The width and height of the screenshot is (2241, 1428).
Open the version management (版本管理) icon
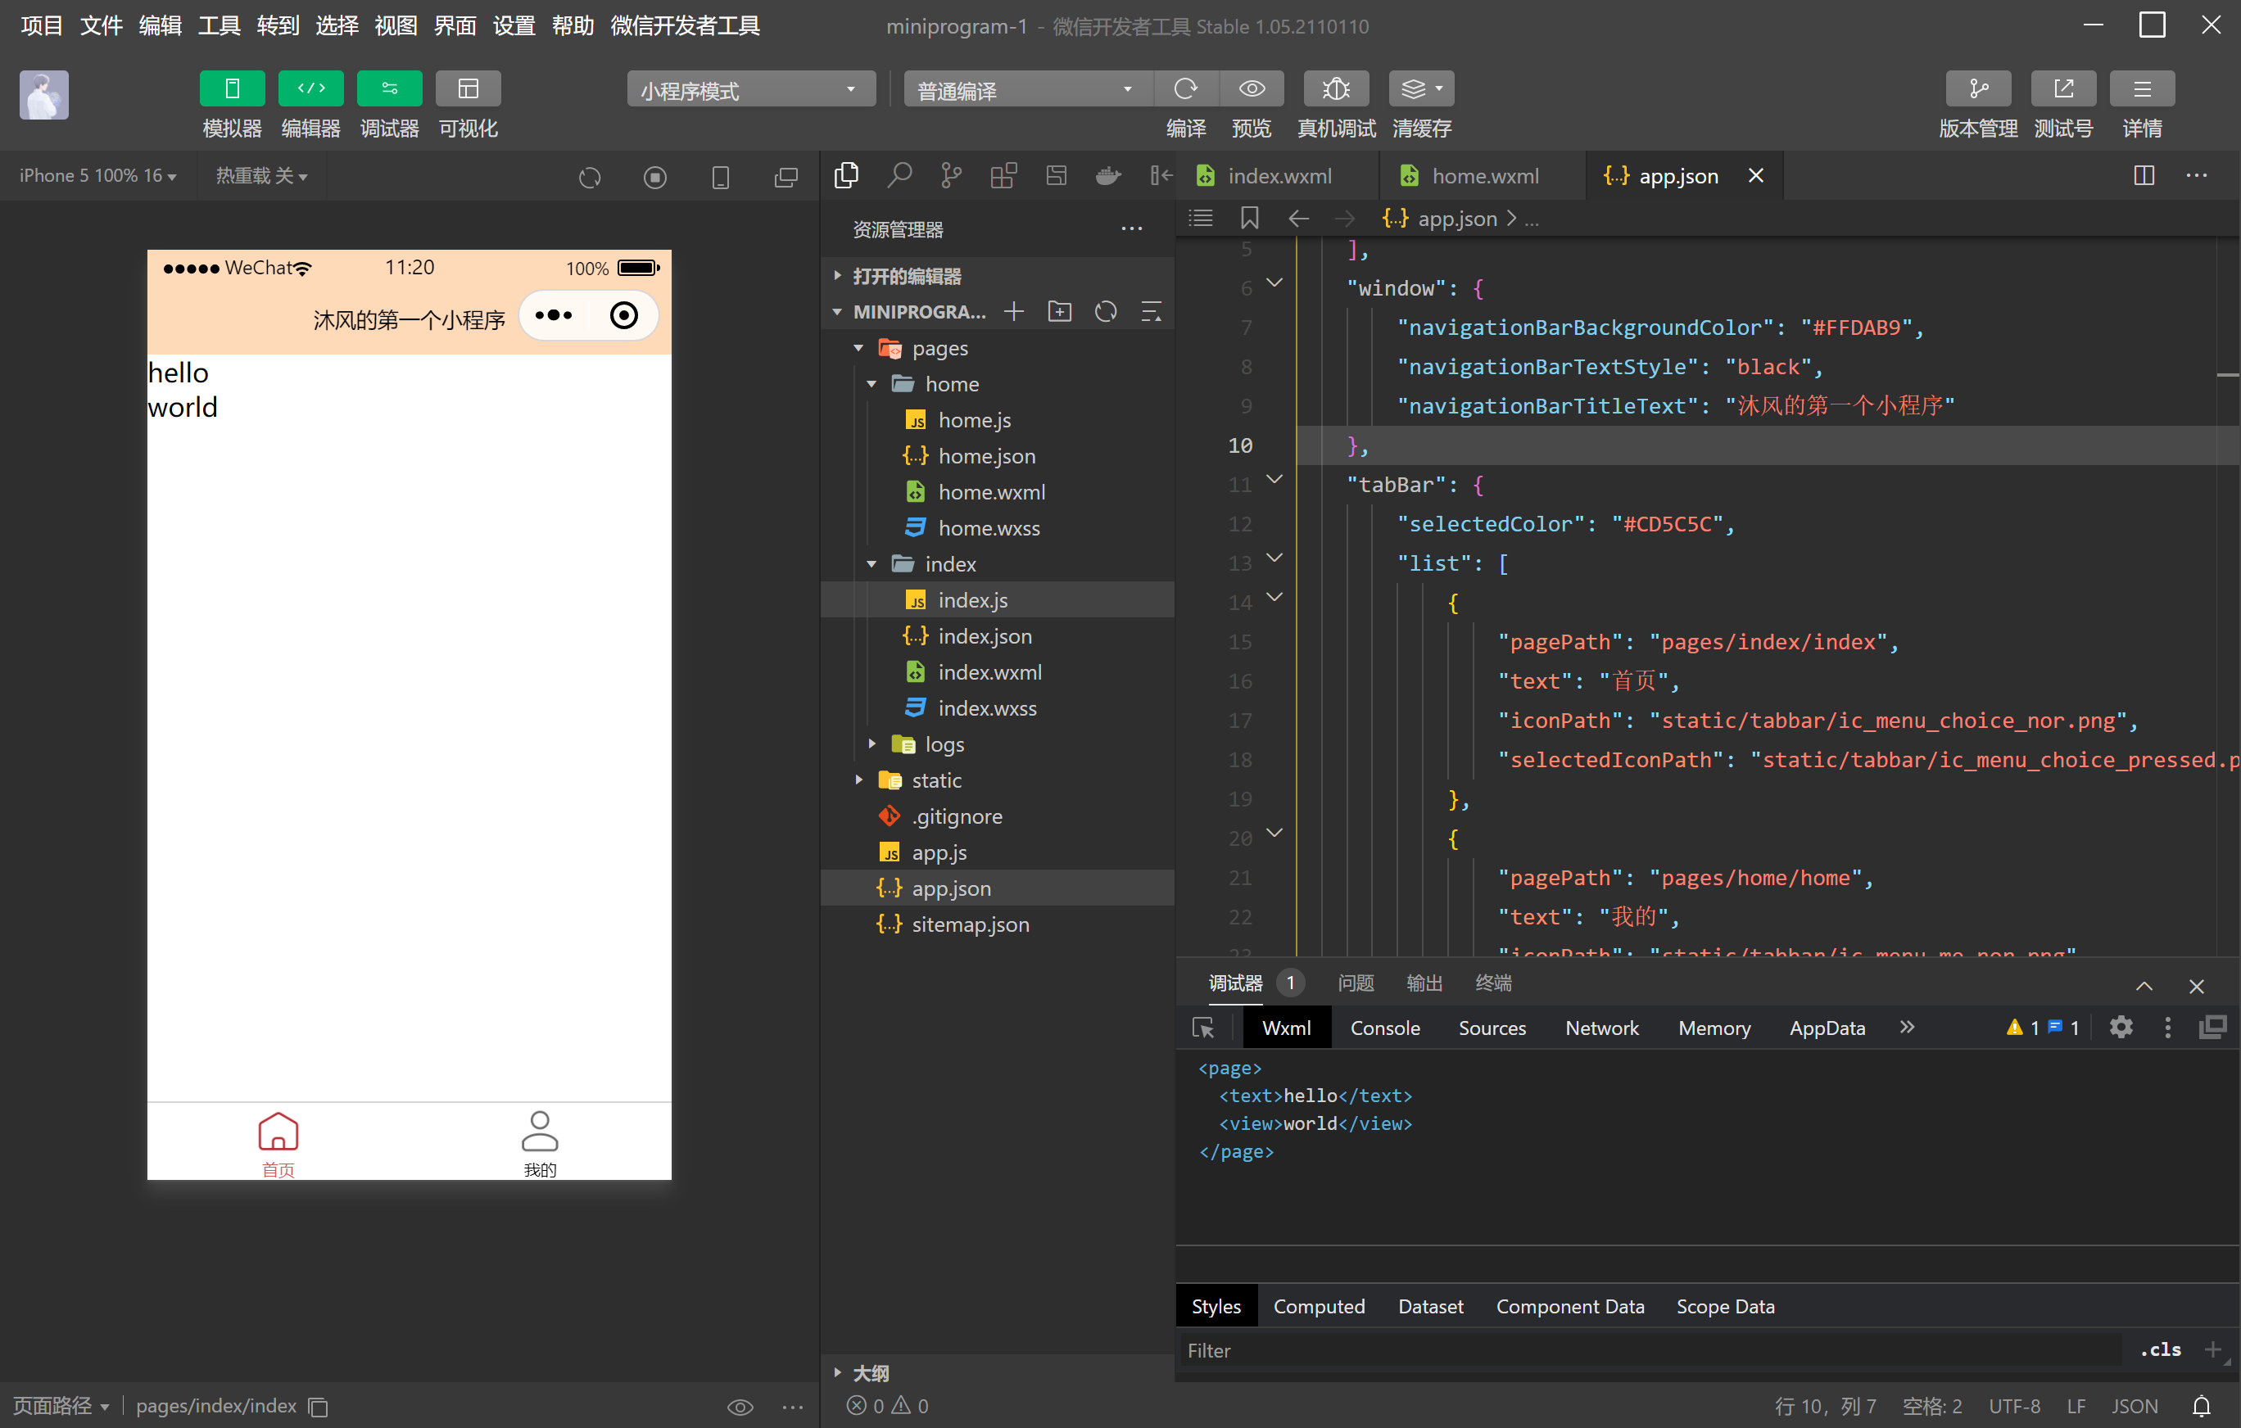pos(1977,89)
